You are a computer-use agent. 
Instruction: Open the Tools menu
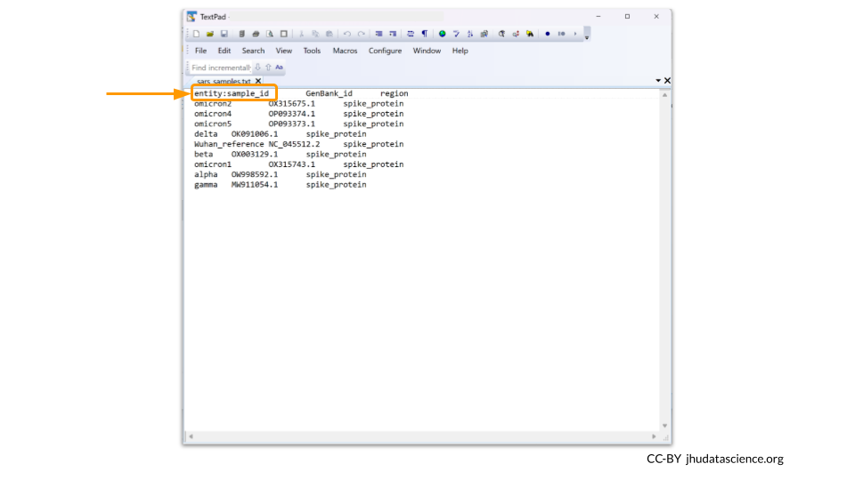click(312, 51)
